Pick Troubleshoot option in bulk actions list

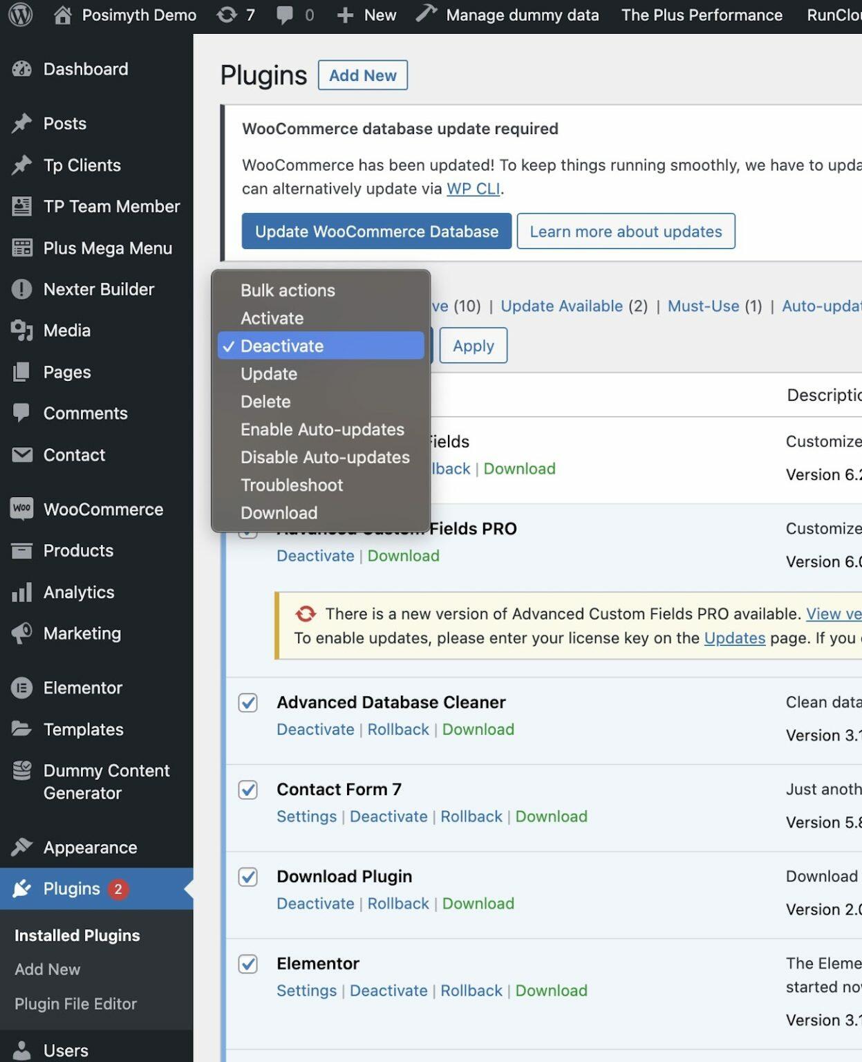[292, 485]
